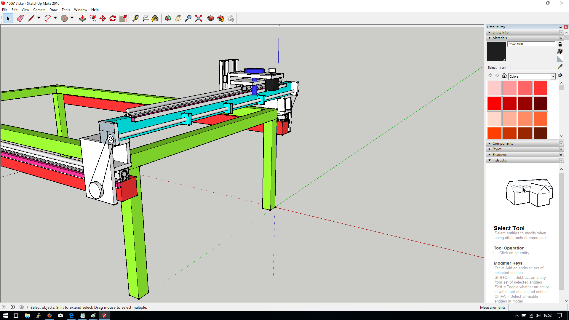This screenshot has width=569, height=320.
Task: Open the Camera menu
Action: (39, 10)
